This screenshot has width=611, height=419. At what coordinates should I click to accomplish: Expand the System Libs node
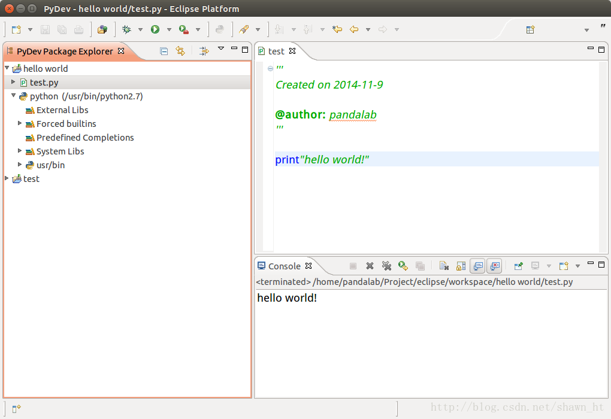click(x=20, y=151)
